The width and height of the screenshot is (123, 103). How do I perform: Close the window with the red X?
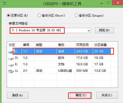click(118, 3)
